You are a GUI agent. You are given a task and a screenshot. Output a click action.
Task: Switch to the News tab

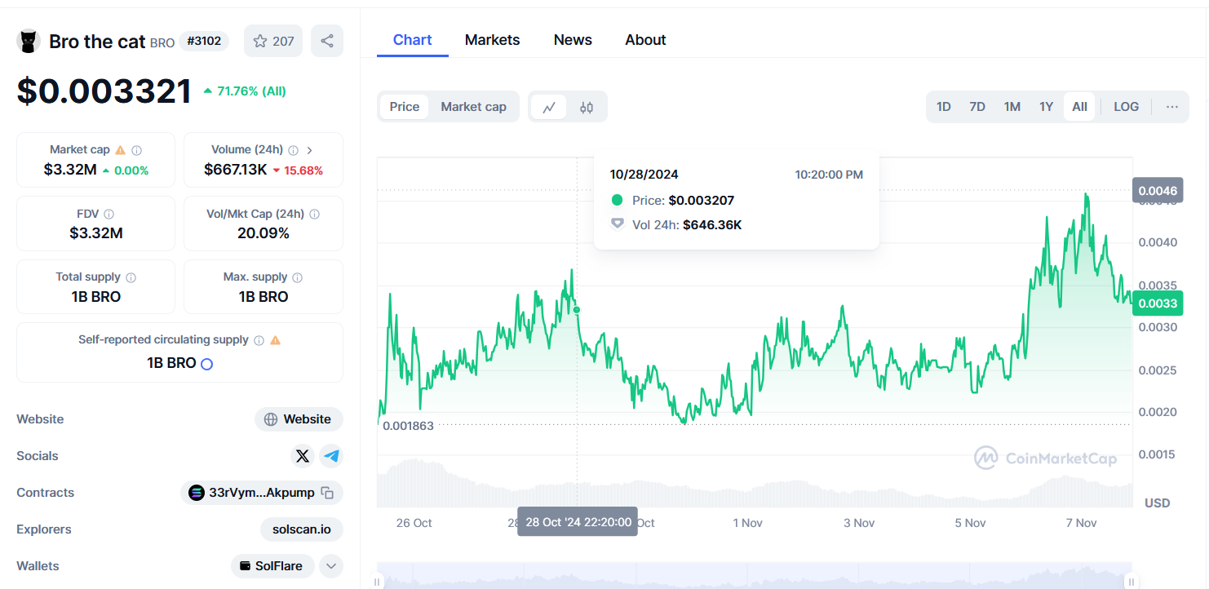pyautogui.click(x=573, y=40)
